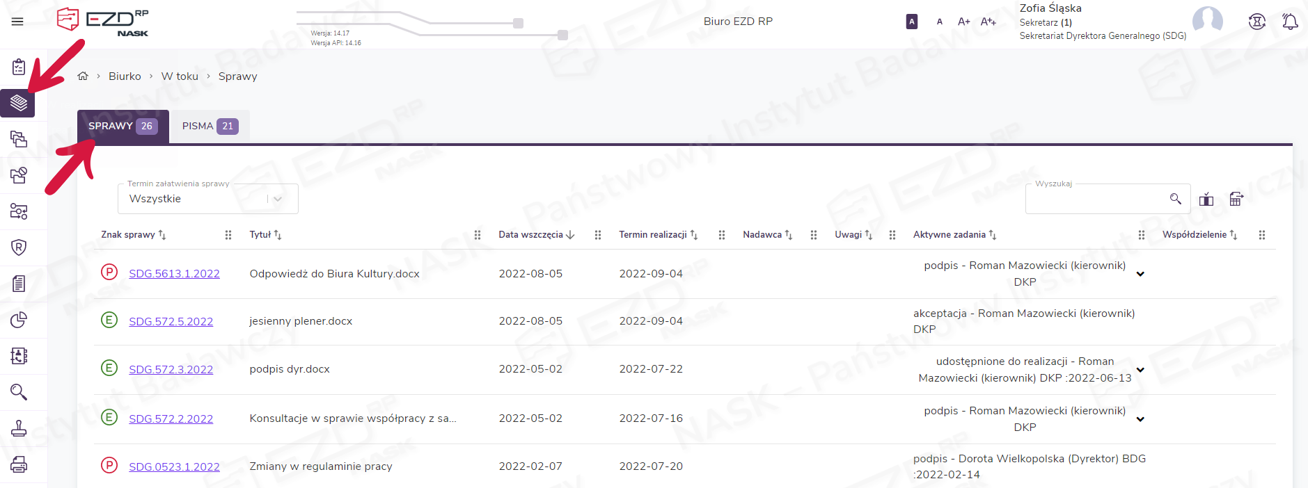Click the pie chart reports icon

point(19,320)
